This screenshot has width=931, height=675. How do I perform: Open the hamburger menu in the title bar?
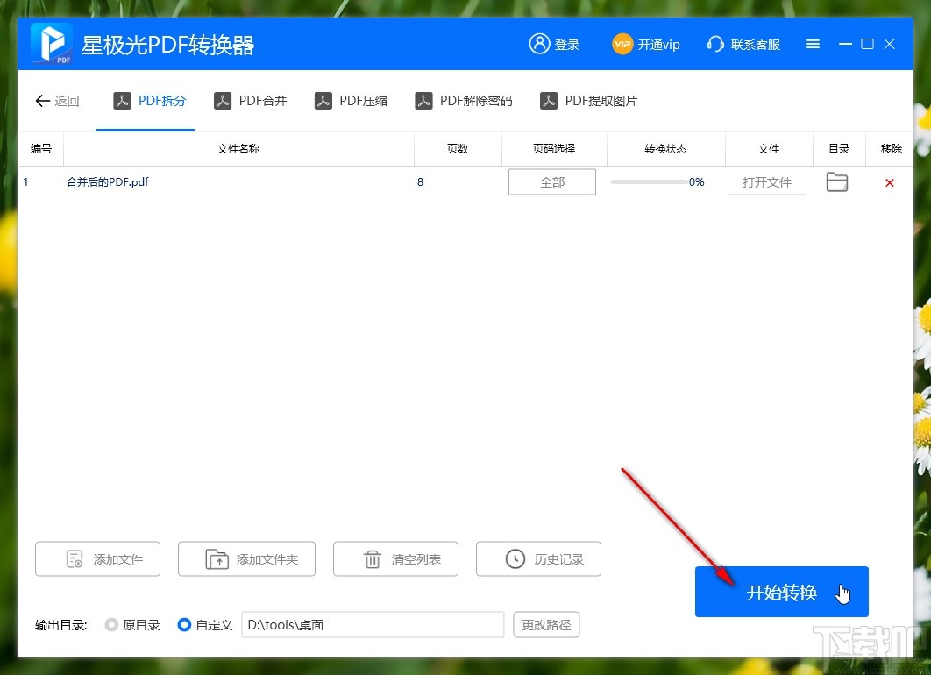coord(812,44)
